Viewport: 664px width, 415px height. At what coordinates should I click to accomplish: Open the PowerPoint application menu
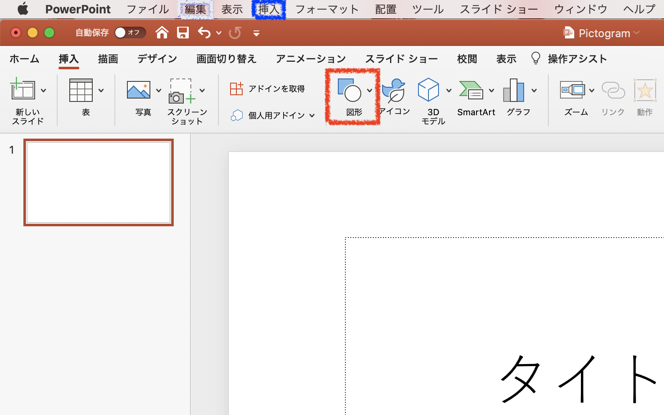coord(78,9)
